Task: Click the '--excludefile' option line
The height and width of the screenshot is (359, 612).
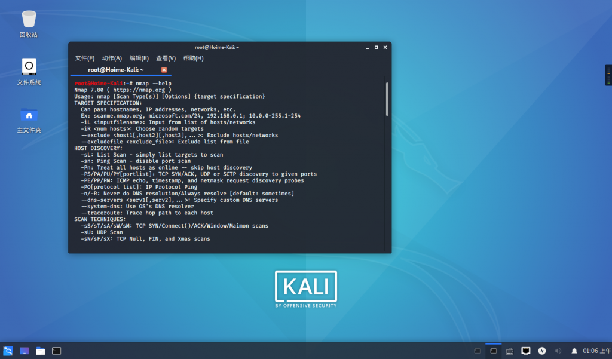Action: [x=165, y=142]
